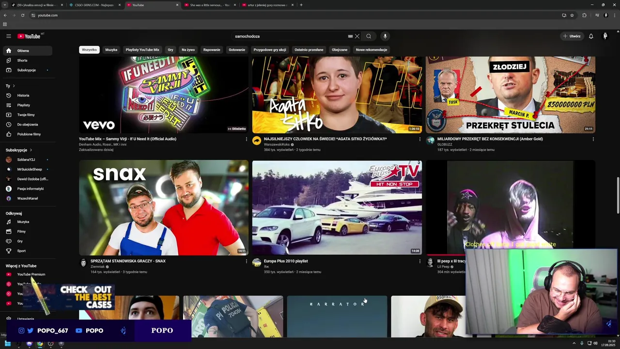Open the Agata Sitko video thumbnail
This screenshot has height=349, width=620.
pyautogui.click(x=337, y=95)
